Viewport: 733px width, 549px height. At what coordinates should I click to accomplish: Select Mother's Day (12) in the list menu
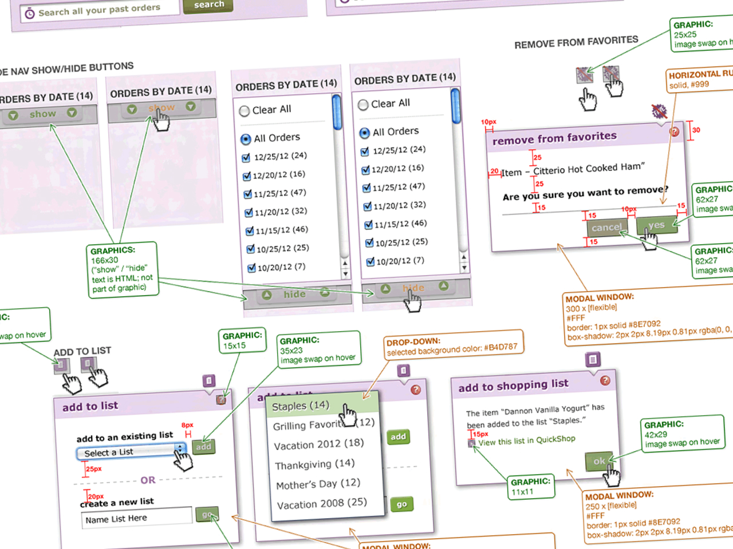point(318,484)
